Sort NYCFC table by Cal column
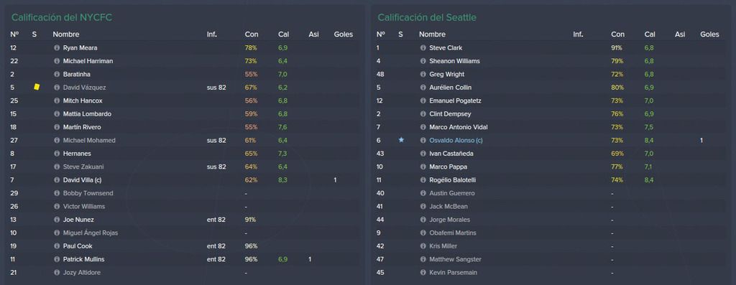This screenshot has height=285, width=736. (x=283, y=34)
